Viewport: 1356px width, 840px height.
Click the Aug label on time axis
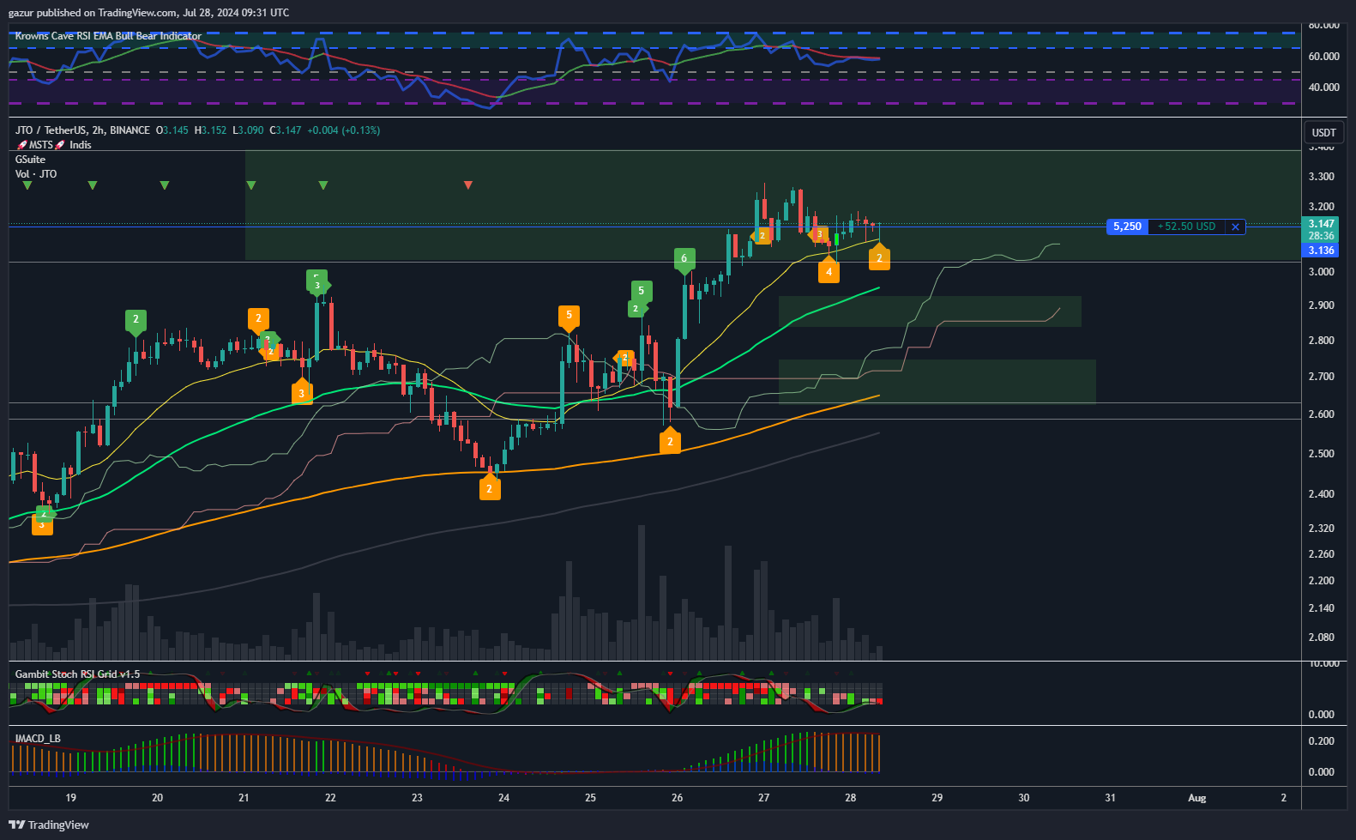1196,798
